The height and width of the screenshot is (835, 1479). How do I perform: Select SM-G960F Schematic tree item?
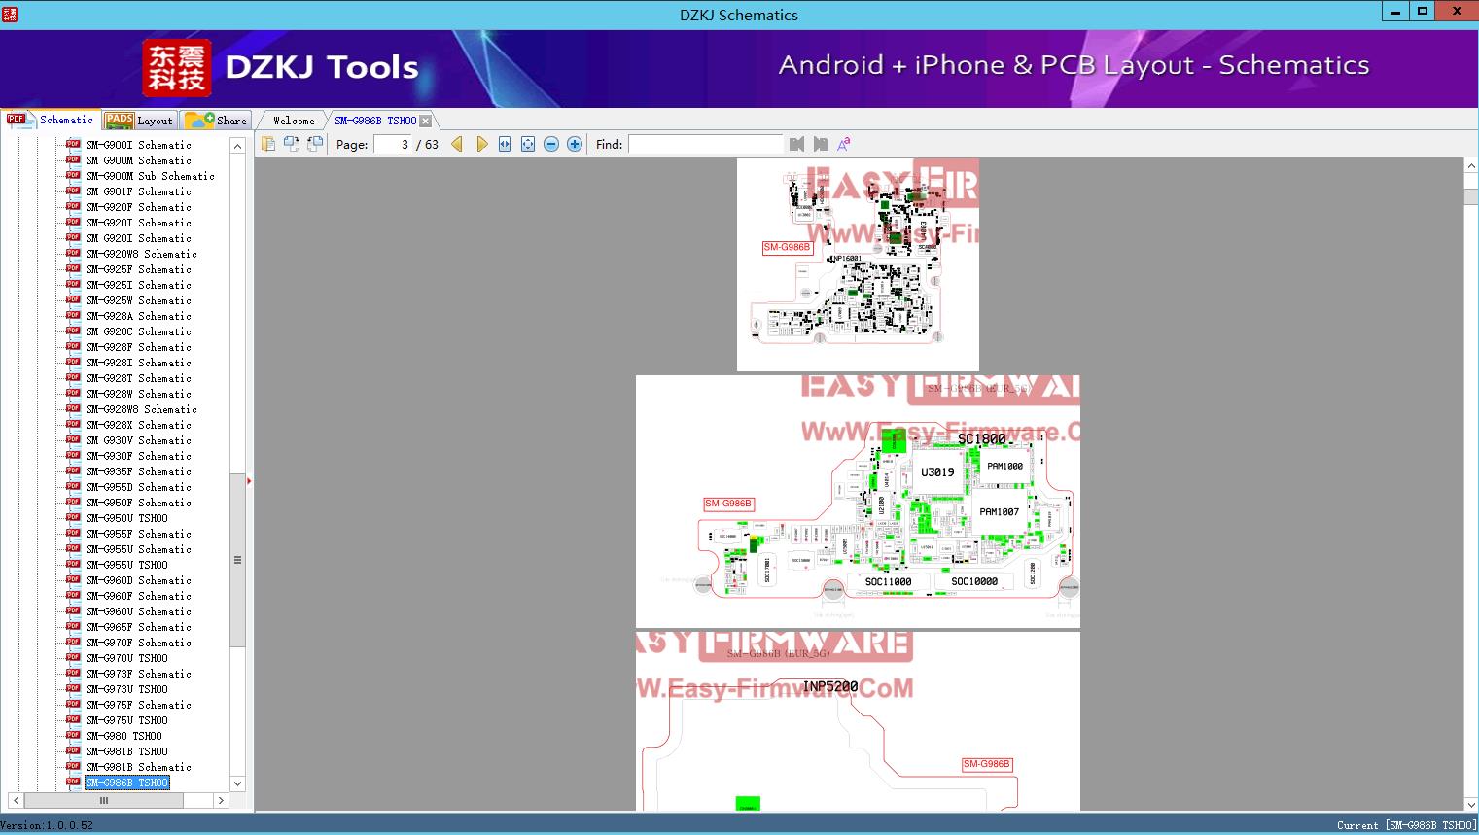138,596
